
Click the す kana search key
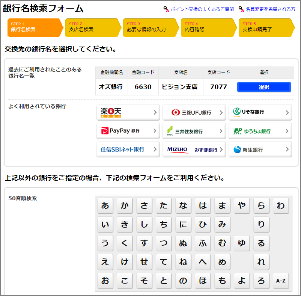144,243
